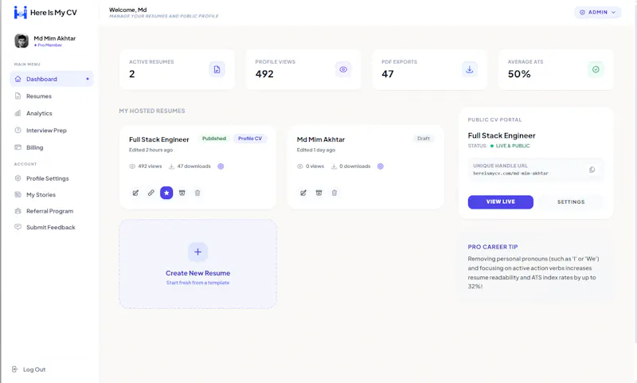Screen dimensions: 637x383
Task: Toggle star on Full Stack Engineer resume
Action: pyautogui.click(x=166, y=193)
